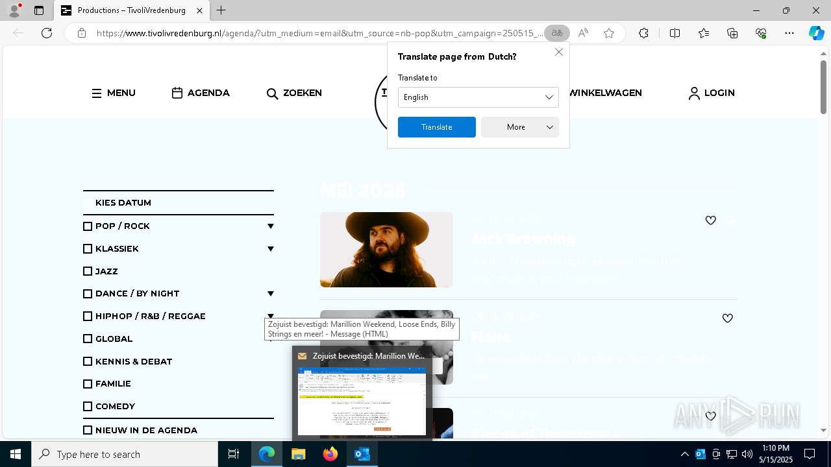
Task: Check NIEUW IN DE AGENDA filter
Action: coord(88,430)
